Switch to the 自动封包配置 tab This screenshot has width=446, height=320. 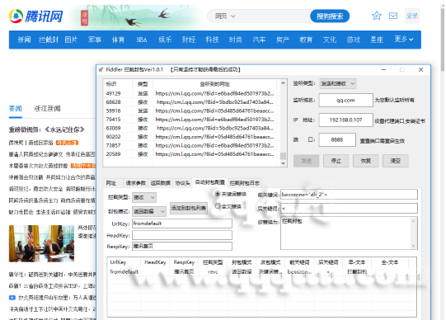[x=210, y=182]
